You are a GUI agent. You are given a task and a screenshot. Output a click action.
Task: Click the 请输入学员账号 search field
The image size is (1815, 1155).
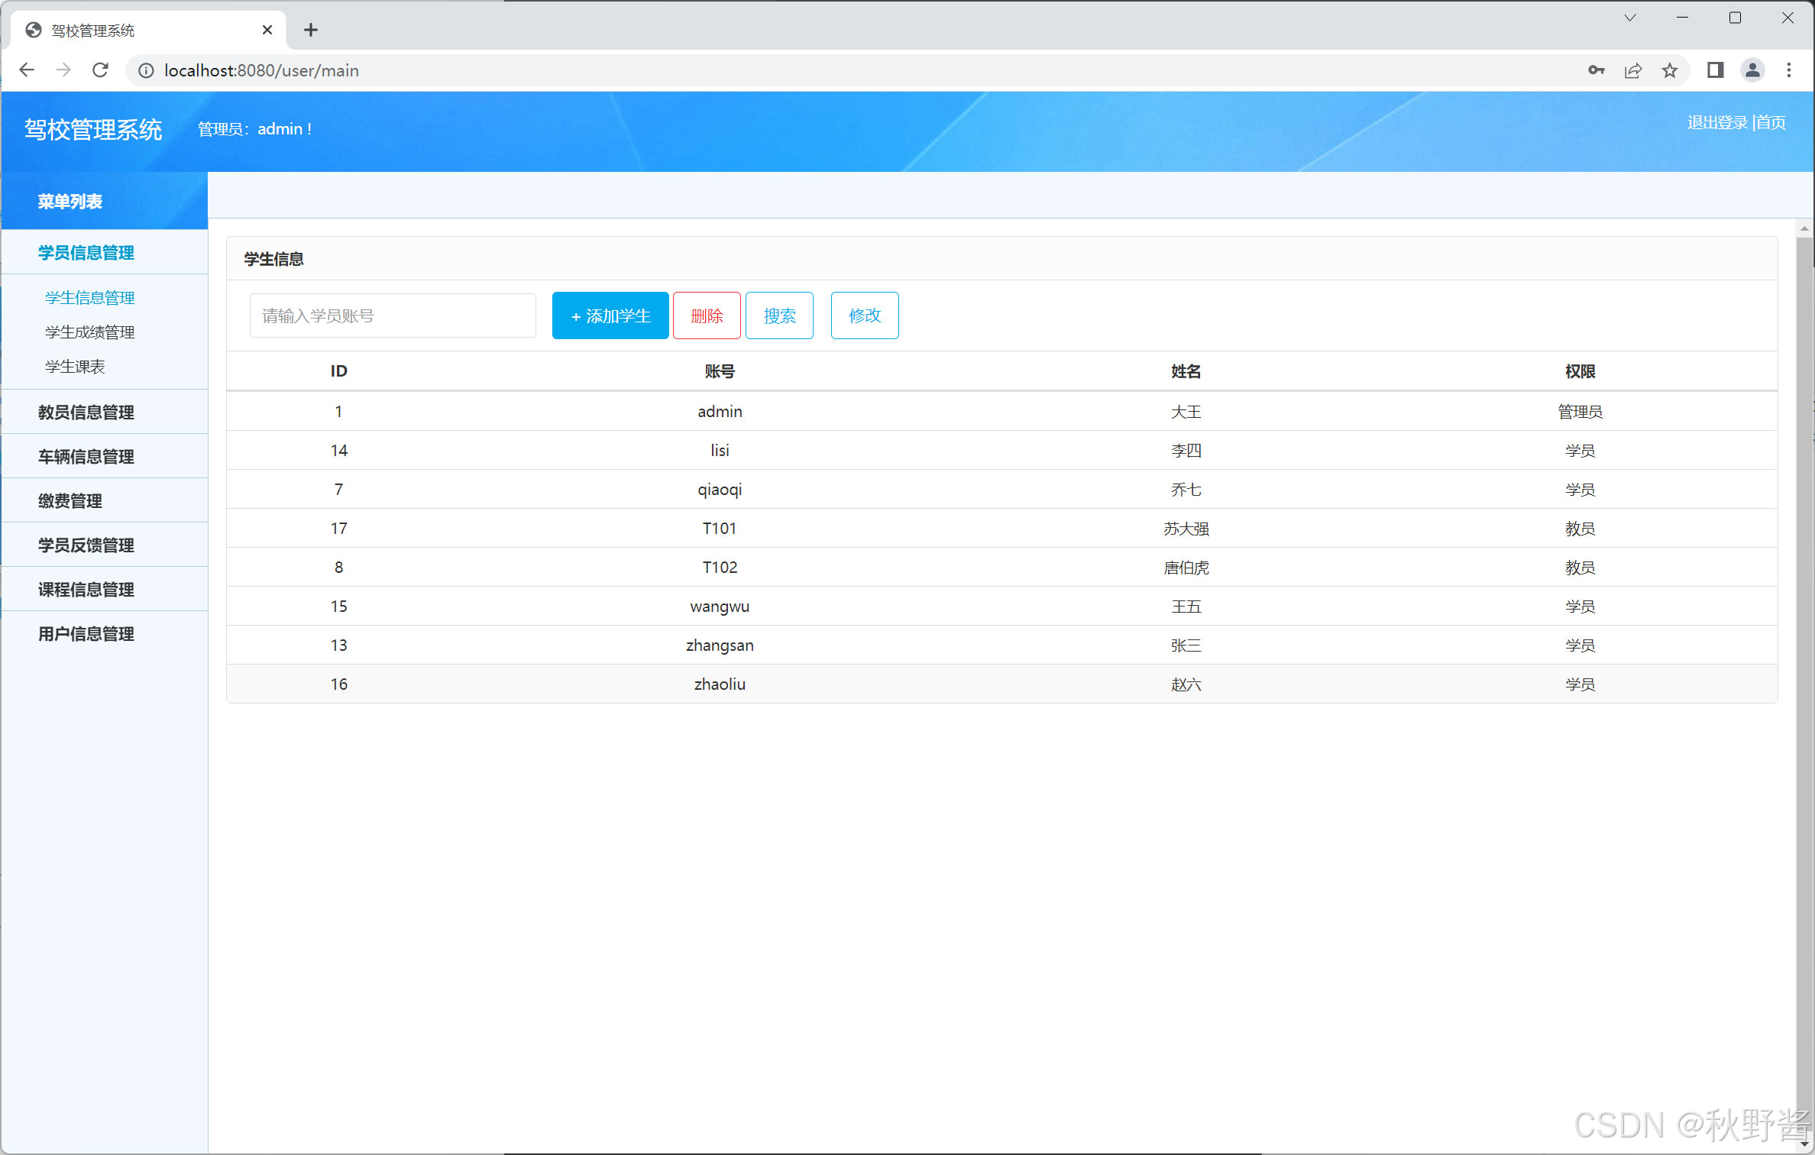tap(392, 315)
